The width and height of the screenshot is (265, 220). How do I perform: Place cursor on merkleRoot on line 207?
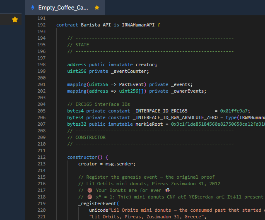tap(149, 124)
